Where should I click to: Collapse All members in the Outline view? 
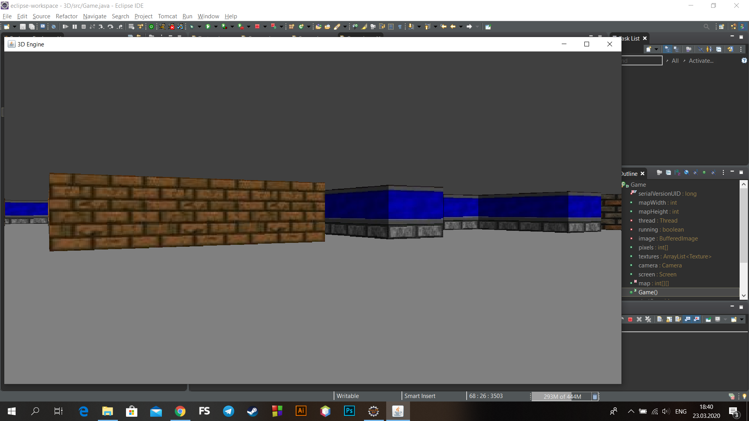[x=668, y=173]
